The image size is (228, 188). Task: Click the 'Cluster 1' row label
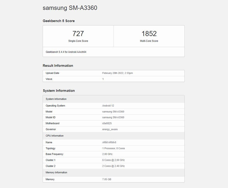[50, 160]
